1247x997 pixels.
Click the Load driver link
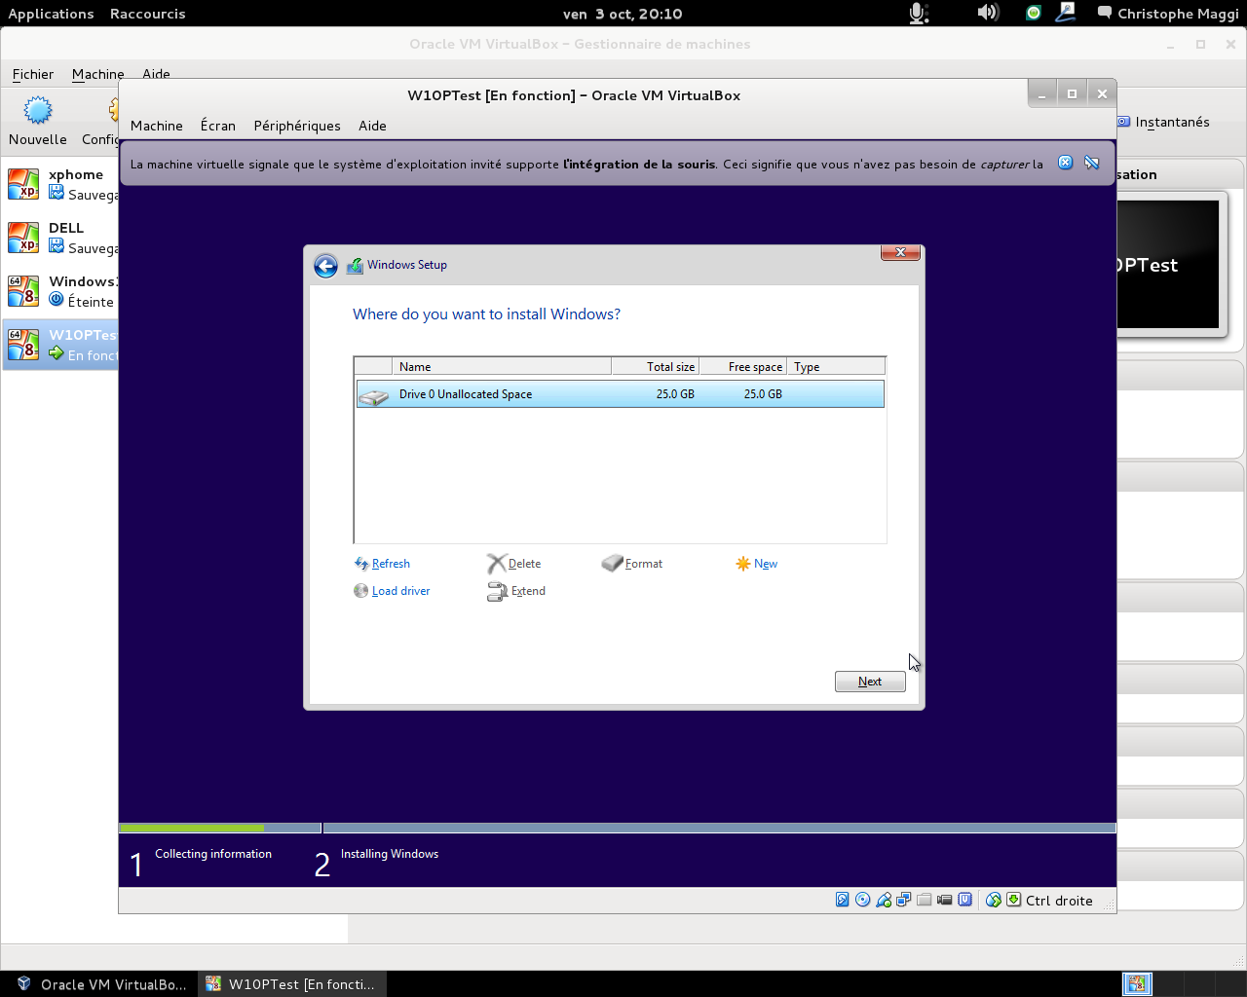pos(399,591)
